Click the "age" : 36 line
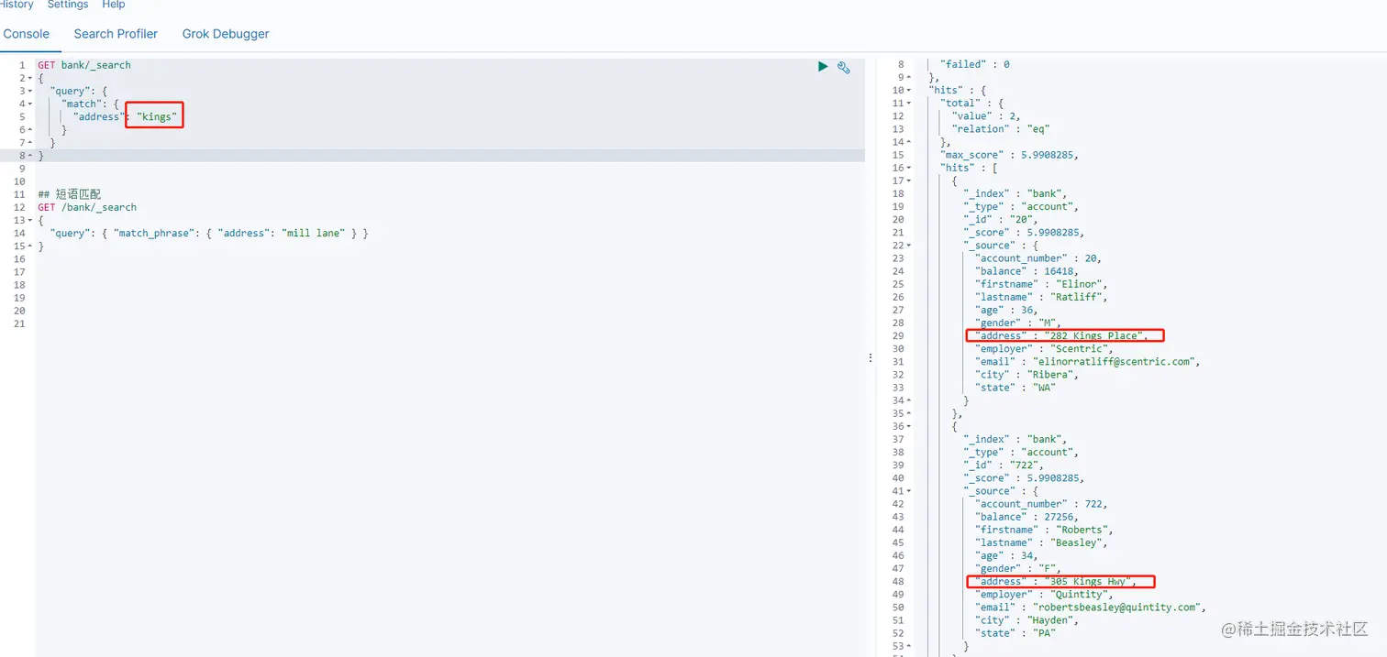 coord(1006,310)
